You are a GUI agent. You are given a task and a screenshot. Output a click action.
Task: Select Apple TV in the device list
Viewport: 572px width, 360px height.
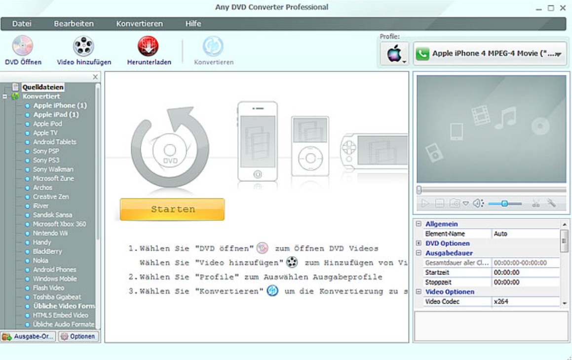45,133
